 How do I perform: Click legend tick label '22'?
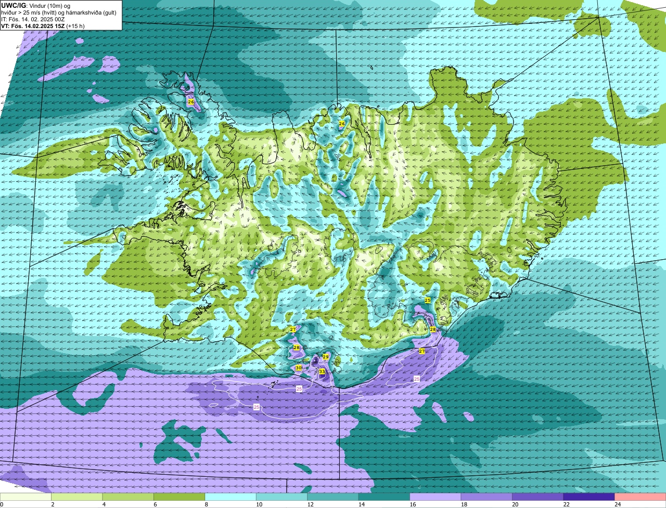pyautogui.click(x=566, y=504)
